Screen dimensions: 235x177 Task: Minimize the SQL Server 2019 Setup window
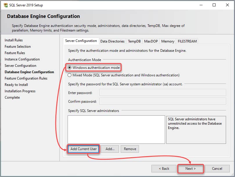point(201,5)
